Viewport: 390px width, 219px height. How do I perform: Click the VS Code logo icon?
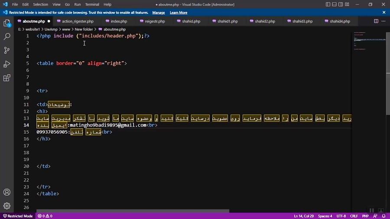coord(5,4)
